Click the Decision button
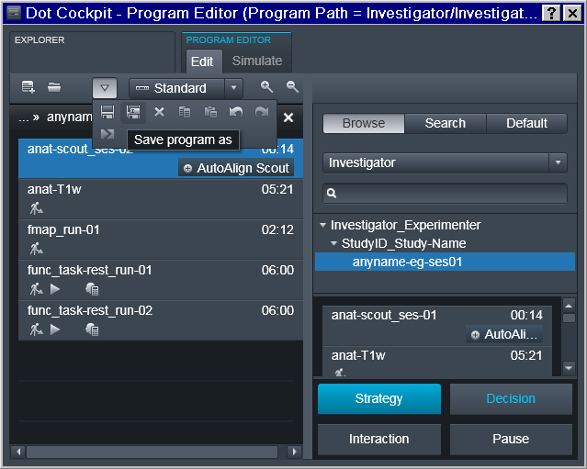Screen dimensions: 587x469 pyautogui.click(x=511, y=398)
